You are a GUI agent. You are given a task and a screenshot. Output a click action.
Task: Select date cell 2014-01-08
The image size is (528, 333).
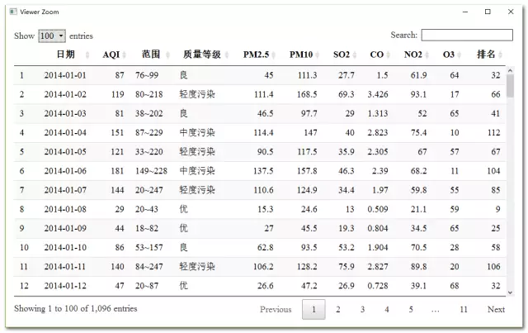65,209
